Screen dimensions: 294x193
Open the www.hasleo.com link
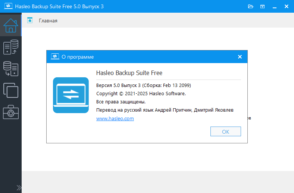click(115, 119)
